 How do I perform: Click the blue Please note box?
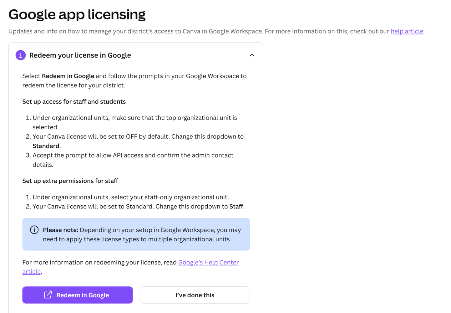point(136,234)
